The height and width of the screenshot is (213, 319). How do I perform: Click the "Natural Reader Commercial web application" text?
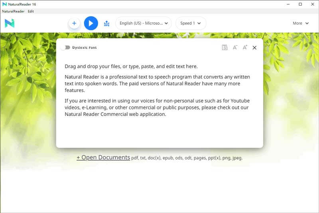(x=115, y=114)
